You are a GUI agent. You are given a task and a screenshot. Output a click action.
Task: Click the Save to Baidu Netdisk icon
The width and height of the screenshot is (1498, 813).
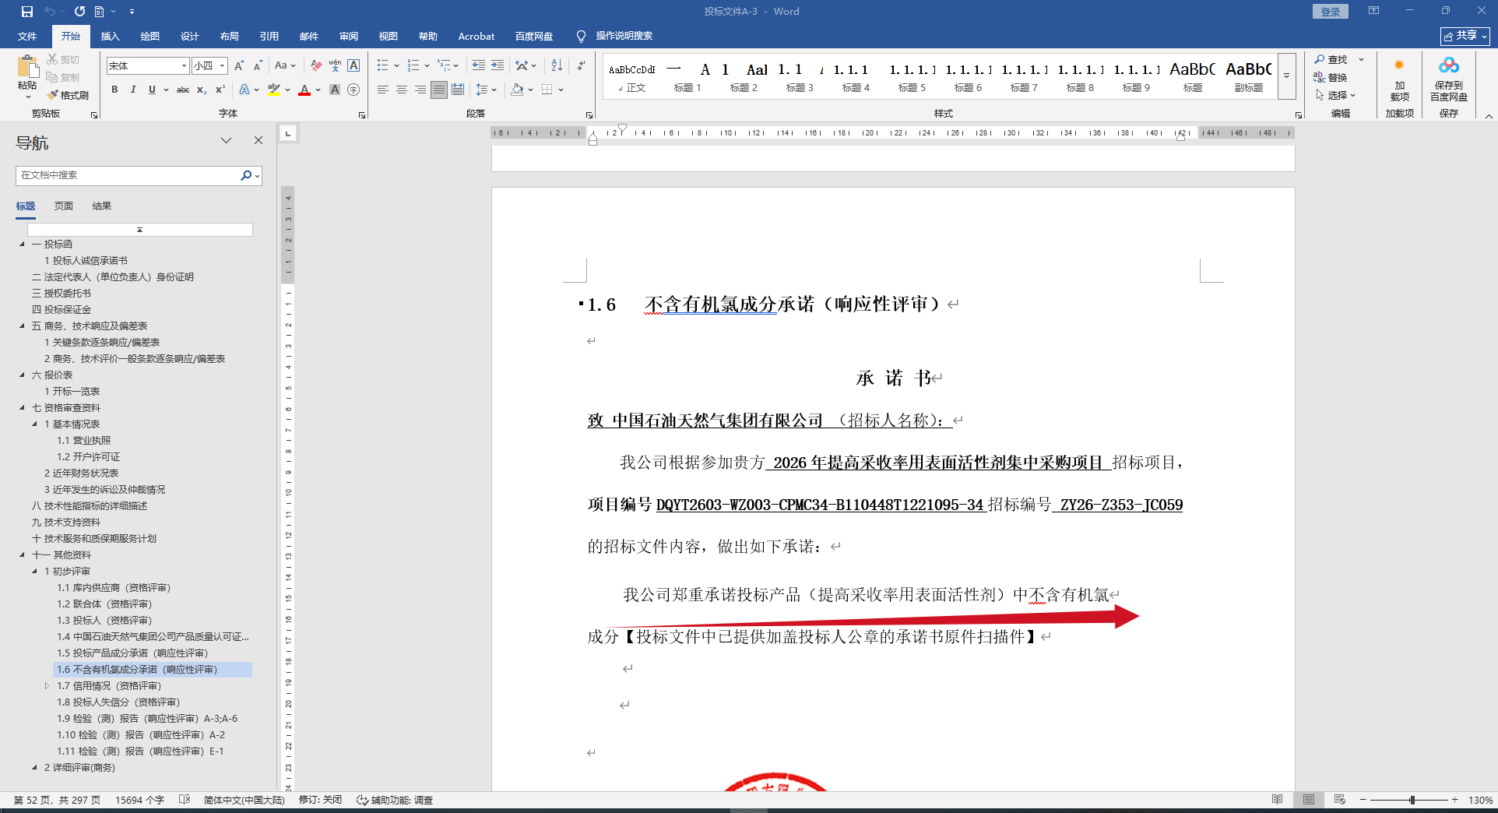pos(1448,66)
